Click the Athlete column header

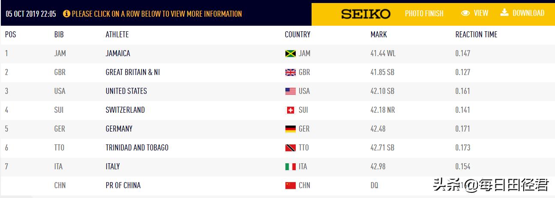coord(117,34)
